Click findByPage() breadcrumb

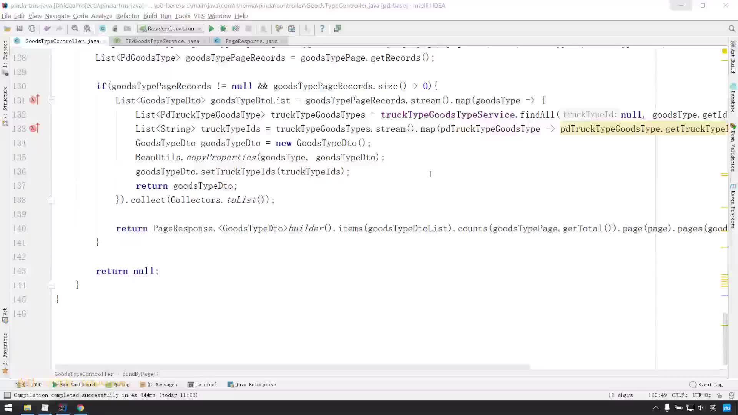tap(141, 374)
